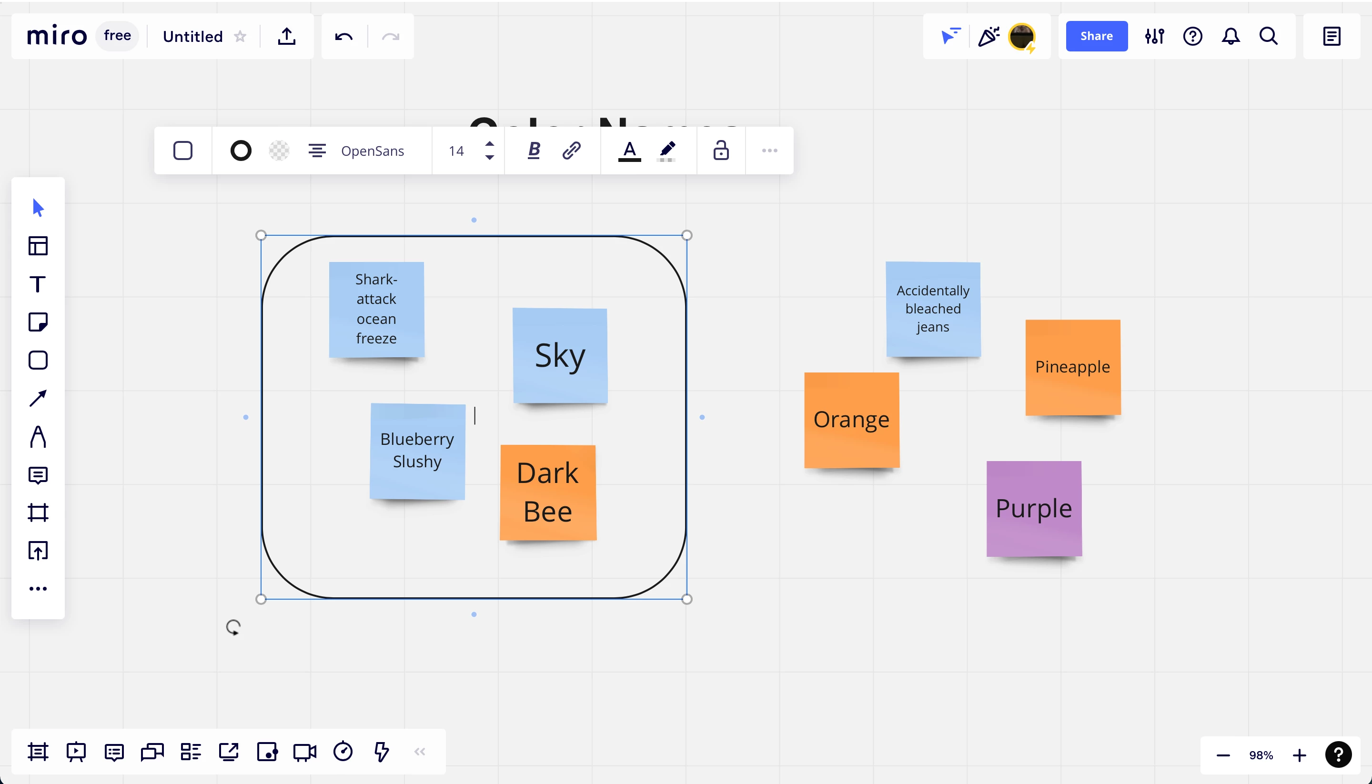Start screen sharing from bottom toolbar
Image resolution: width=1372 pixels, height=784 pixels.
coord(229,752)
